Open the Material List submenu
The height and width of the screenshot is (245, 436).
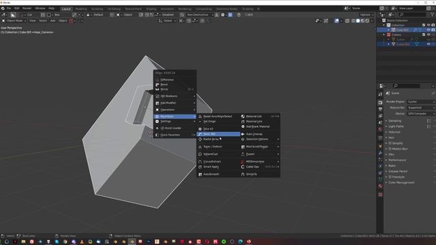(x=260, y=116)
